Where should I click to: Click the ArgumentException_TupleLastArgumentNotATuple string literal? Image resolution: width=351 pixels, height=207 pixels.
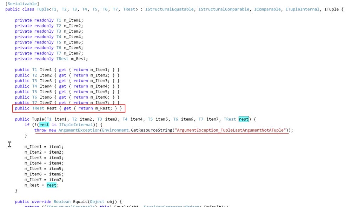[x=231, y=130]
